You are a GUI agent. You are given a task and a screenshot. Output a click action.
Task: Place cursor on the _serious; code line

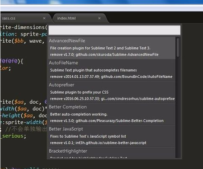tap(13, 136)
